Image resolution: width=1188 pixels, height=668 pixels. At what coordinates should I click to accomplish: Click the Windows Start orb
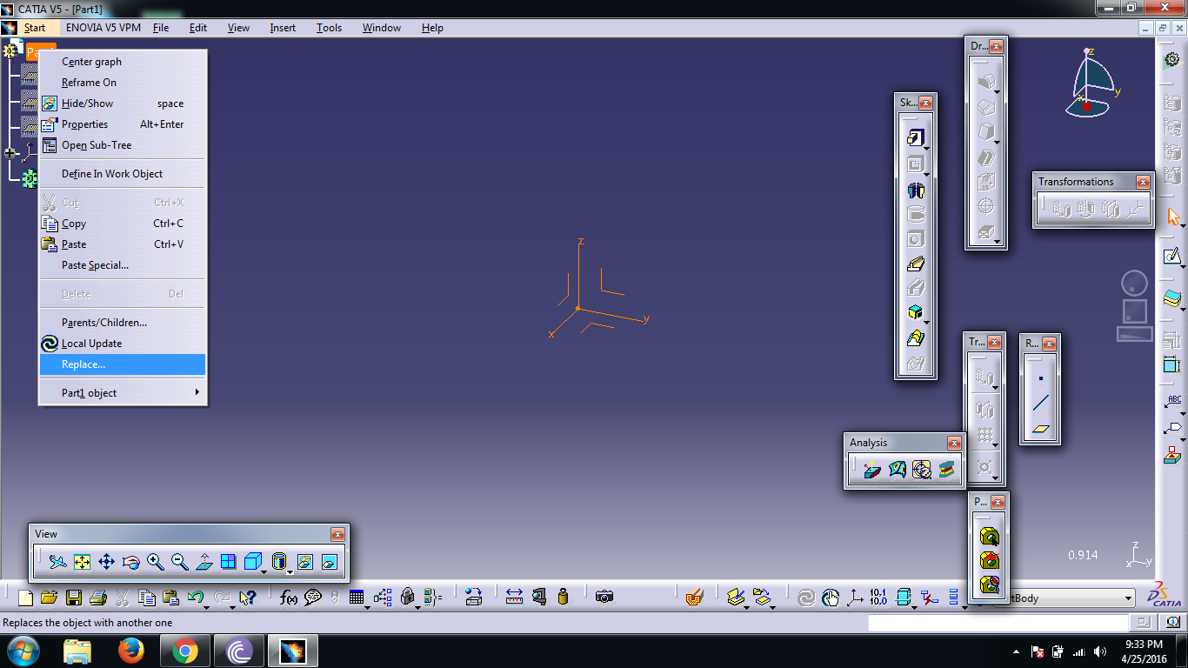point(23,651)
